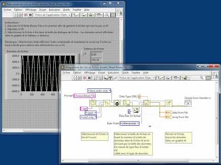The width and height of the screenshot is (221, 165).
Task: Click Step Out in diagram toolbar
Action: click(x=115, y=78)
